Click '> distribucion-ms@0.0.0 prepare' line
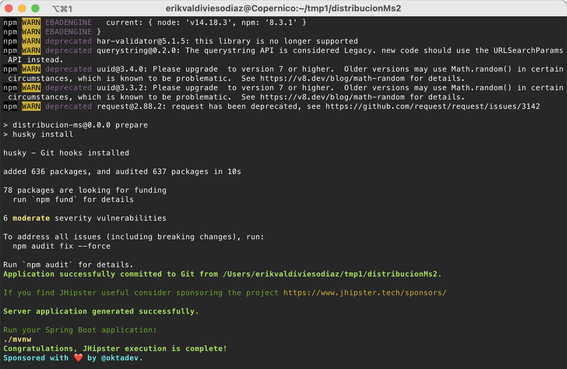 pyautogui.click(x=75, y=125)
